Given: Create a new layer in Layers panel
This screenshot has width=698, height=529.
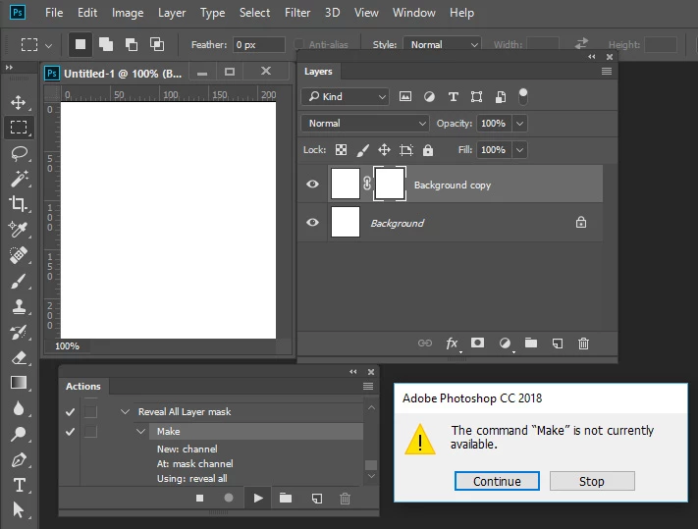Looking at the screenshot, I should [558, 344].
